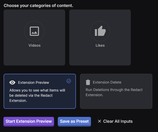Click the Extension Delete title text
Screen dimensions: 158x132
[107, 82]
